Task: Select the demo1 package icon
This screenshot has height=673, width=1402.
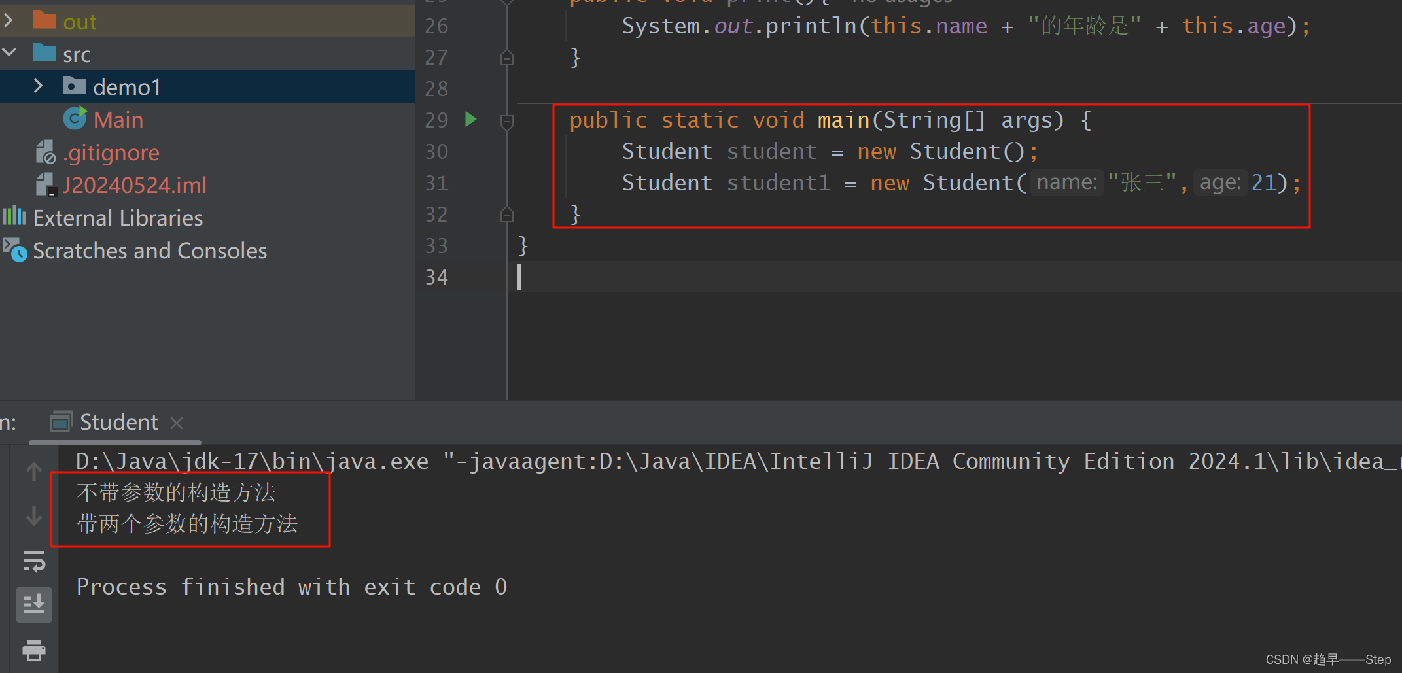Action: pyautogui.click(x=75, y=86)
